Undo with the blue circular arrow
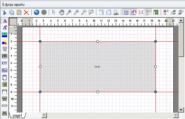185x119 pixels. pyautogui.click(x=37, y=12)
